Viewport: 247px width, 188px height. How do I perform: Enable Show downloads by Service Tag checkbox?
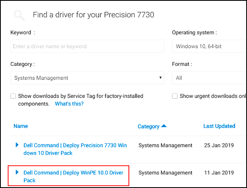14,96
